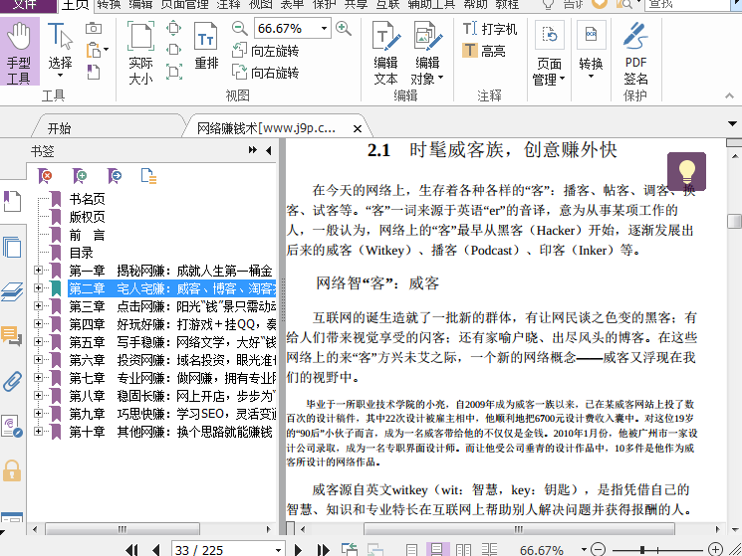This screenshot has width=742, height=556.
Task: Select the 第七章 专业网赚 bookmark
Action: 172,377
